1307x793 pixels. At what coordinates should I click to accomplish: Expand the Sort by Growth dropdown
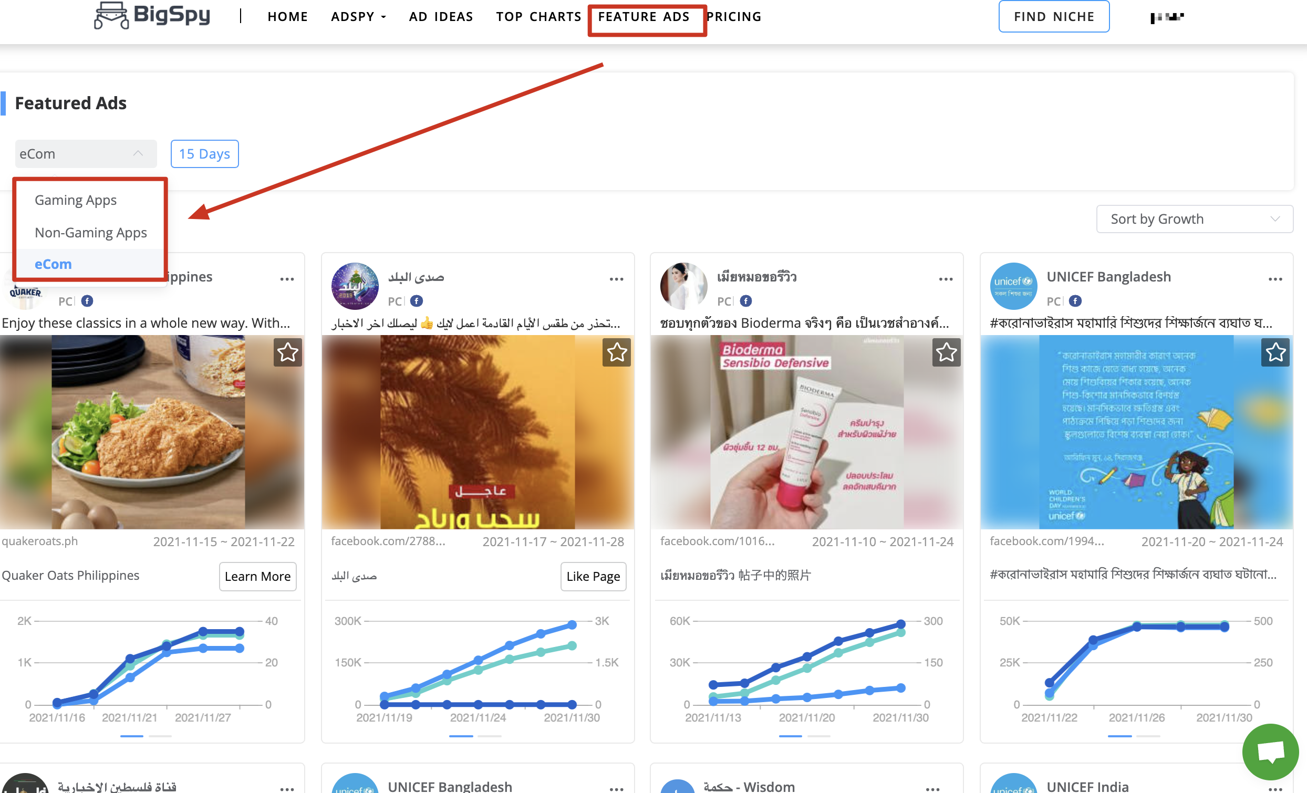[x=1194, y=219]
